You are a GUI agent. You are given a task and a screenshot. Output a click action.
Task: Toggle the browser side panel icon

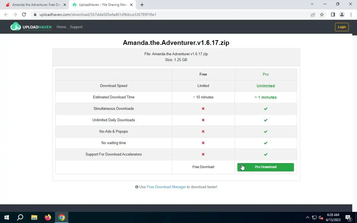click(333, 14)
